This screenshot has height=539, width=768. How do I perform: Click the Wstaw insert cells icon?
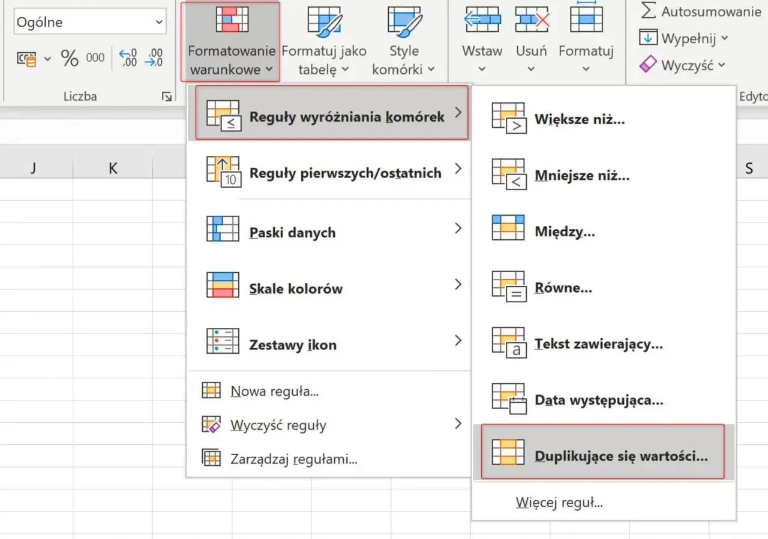click(x=481, y=19)
